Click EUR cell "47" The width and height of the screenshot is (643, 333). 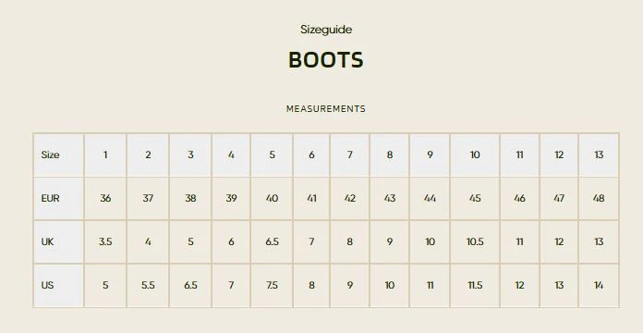tap(559, 198)
